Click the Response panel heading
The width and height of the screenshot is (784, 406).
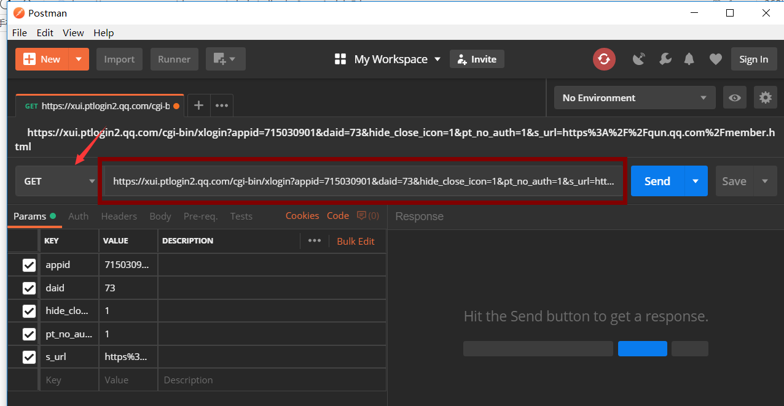[x=419, y=216]
